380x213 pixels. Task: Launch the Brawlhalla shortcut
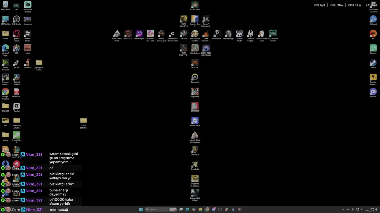tap(195, 165)
